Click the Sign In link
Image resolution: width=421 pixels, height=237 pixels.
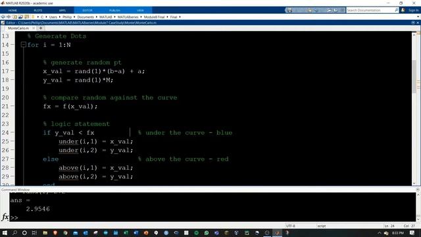tap(414, 11)
